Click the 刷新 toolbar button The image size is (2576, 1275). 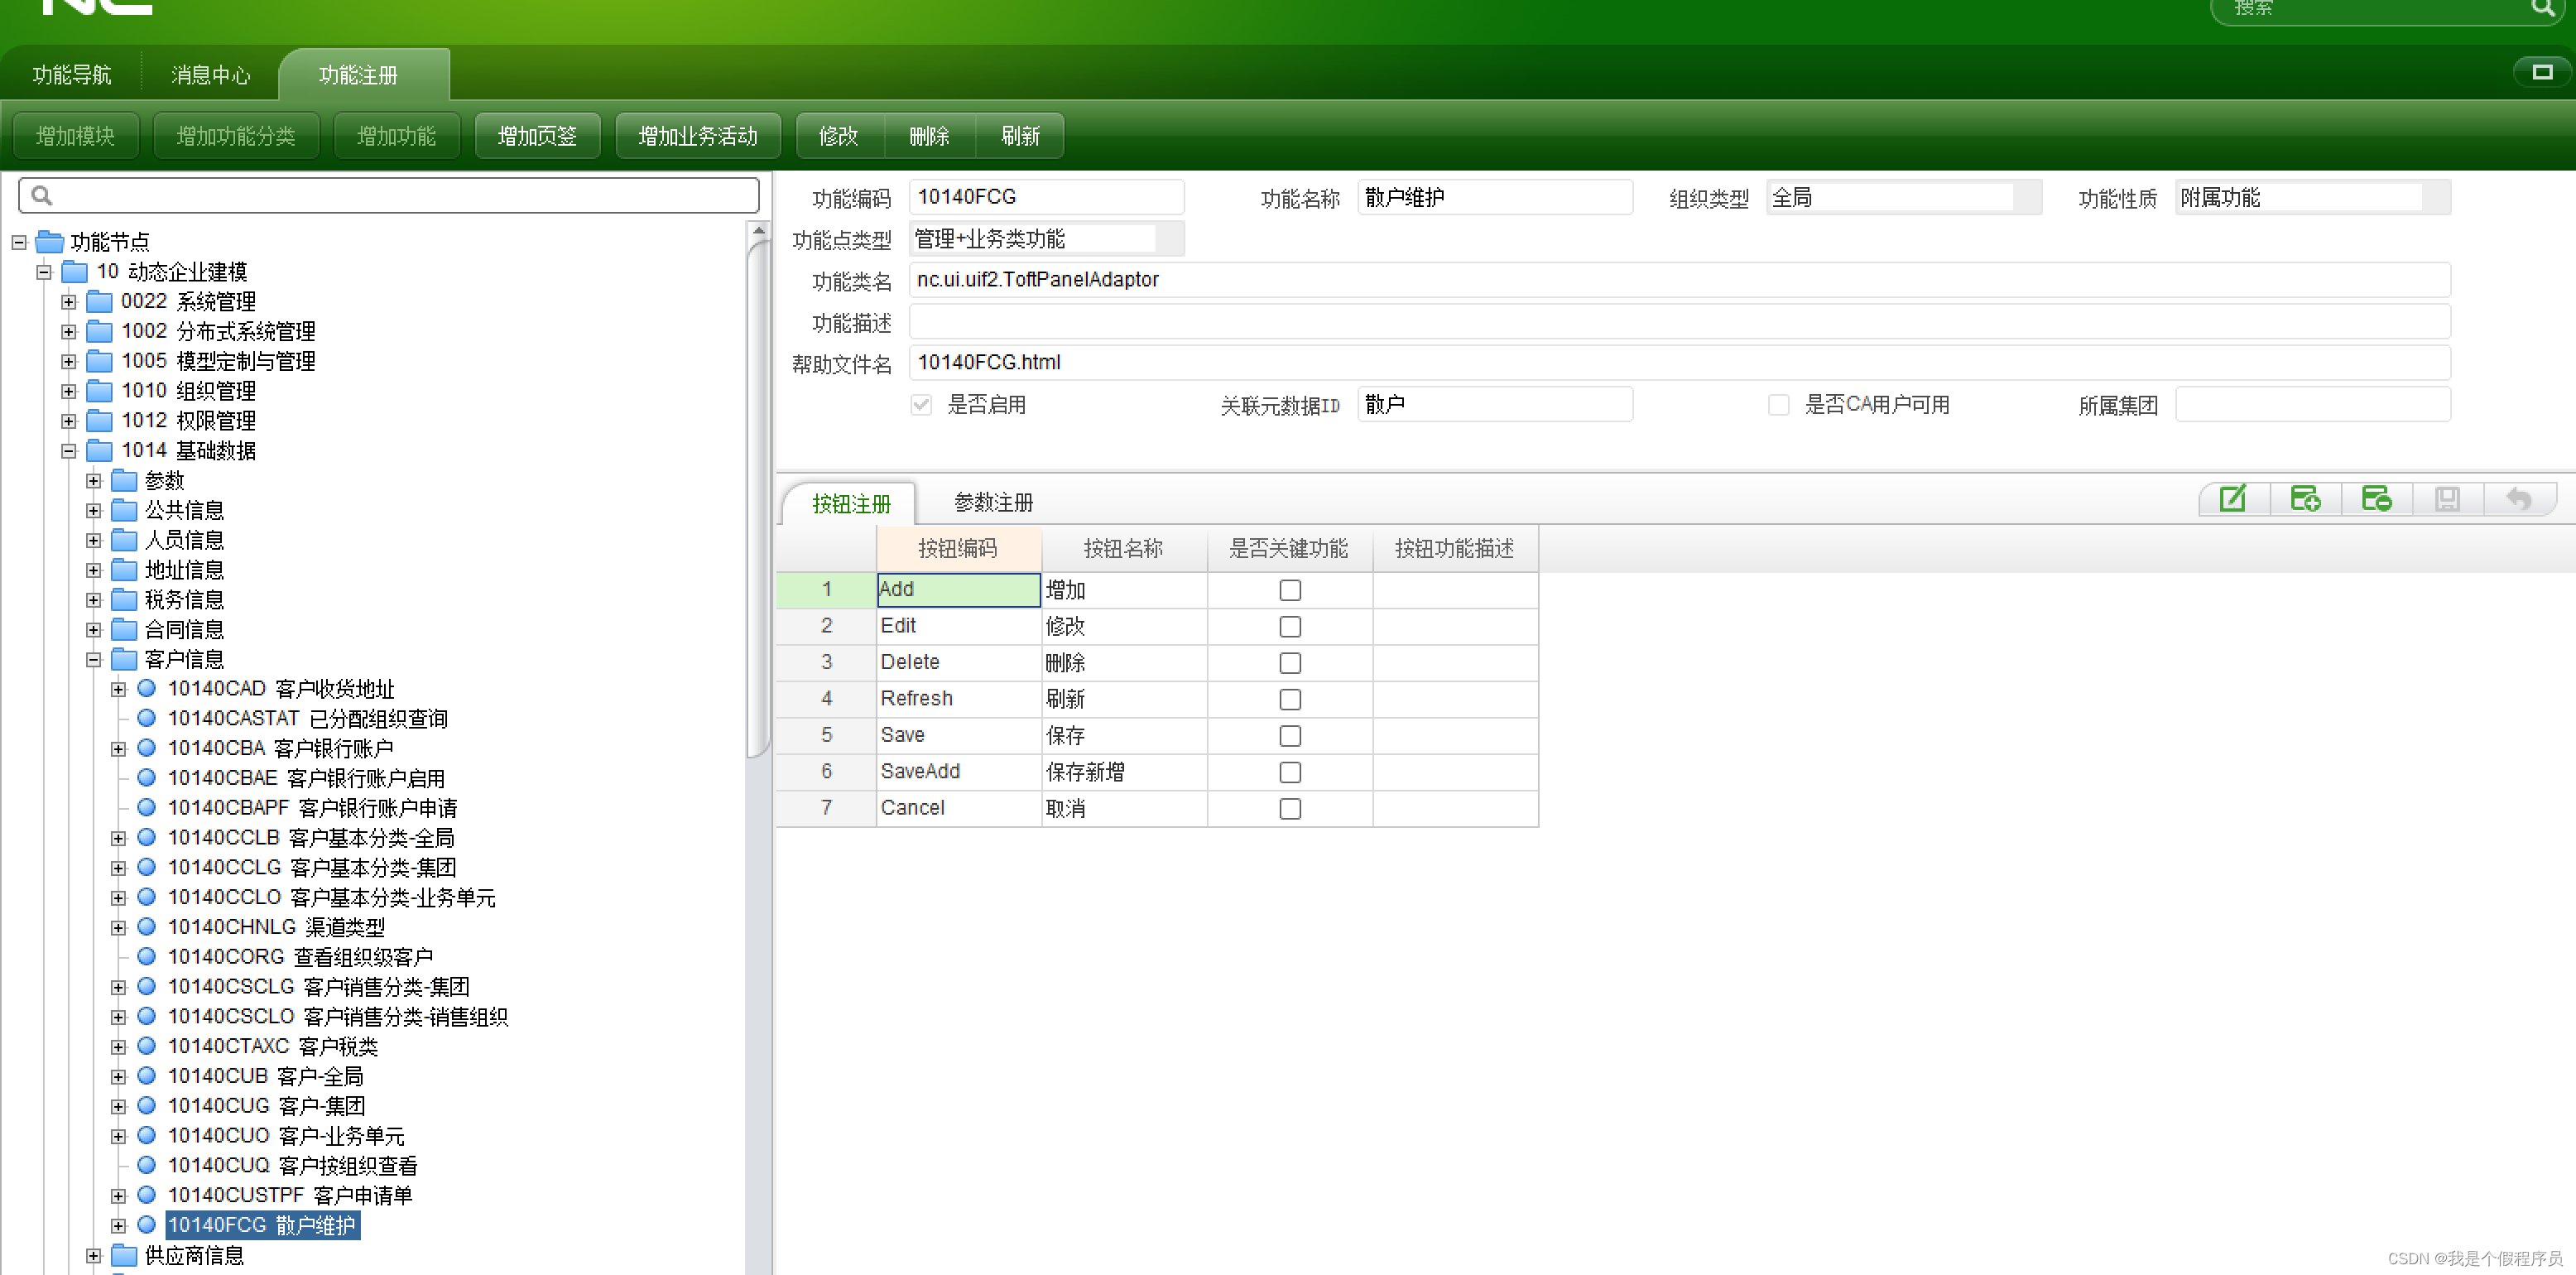(x=1020, y=135)
